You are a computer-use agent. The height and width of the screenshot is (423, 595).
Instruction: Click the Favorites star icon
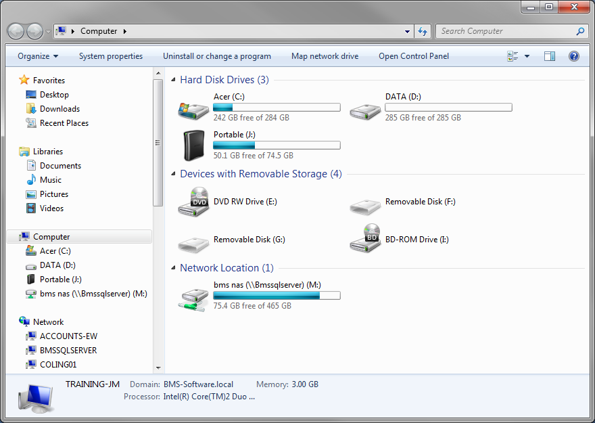click(24, 80)
